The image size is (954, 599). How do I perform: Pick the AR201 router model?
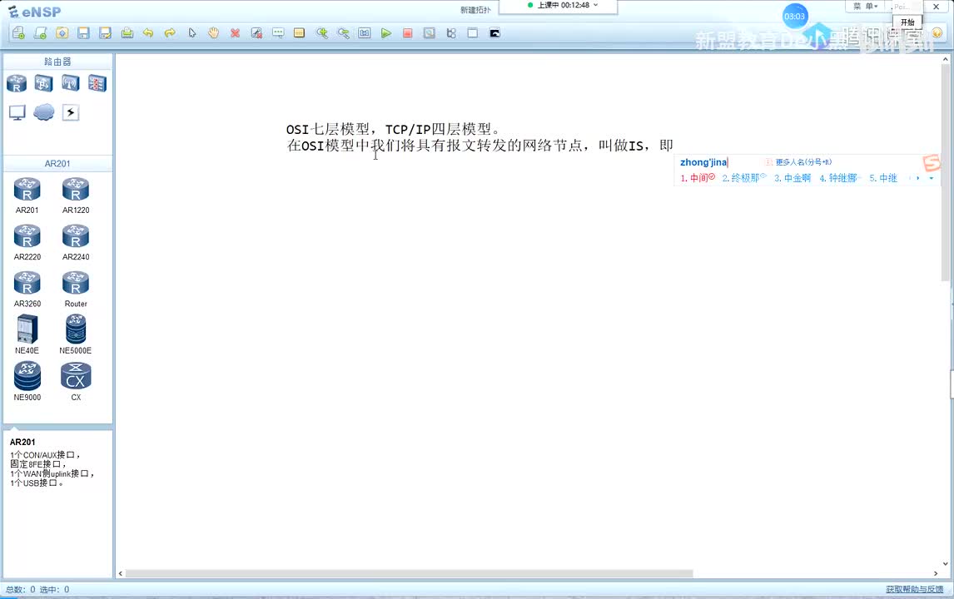27,196
